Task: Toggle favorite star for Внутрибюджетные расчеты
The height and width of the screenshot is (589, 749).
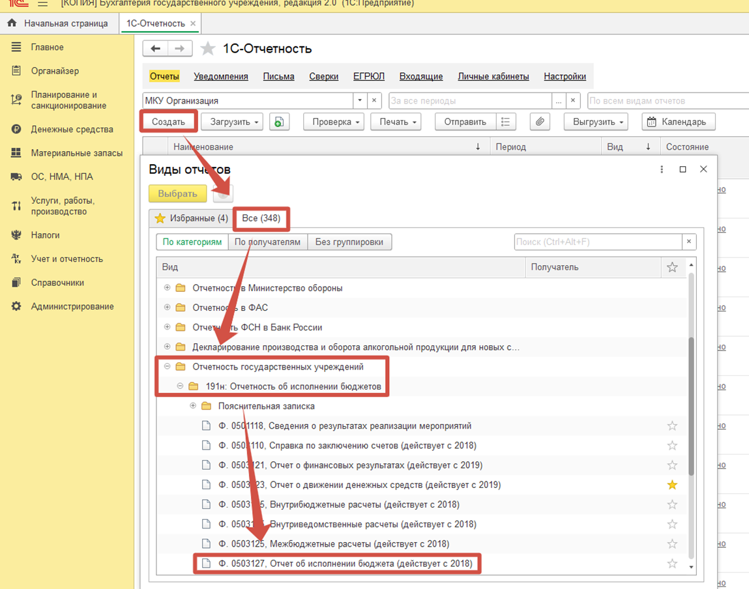Action: pos(672,504)
